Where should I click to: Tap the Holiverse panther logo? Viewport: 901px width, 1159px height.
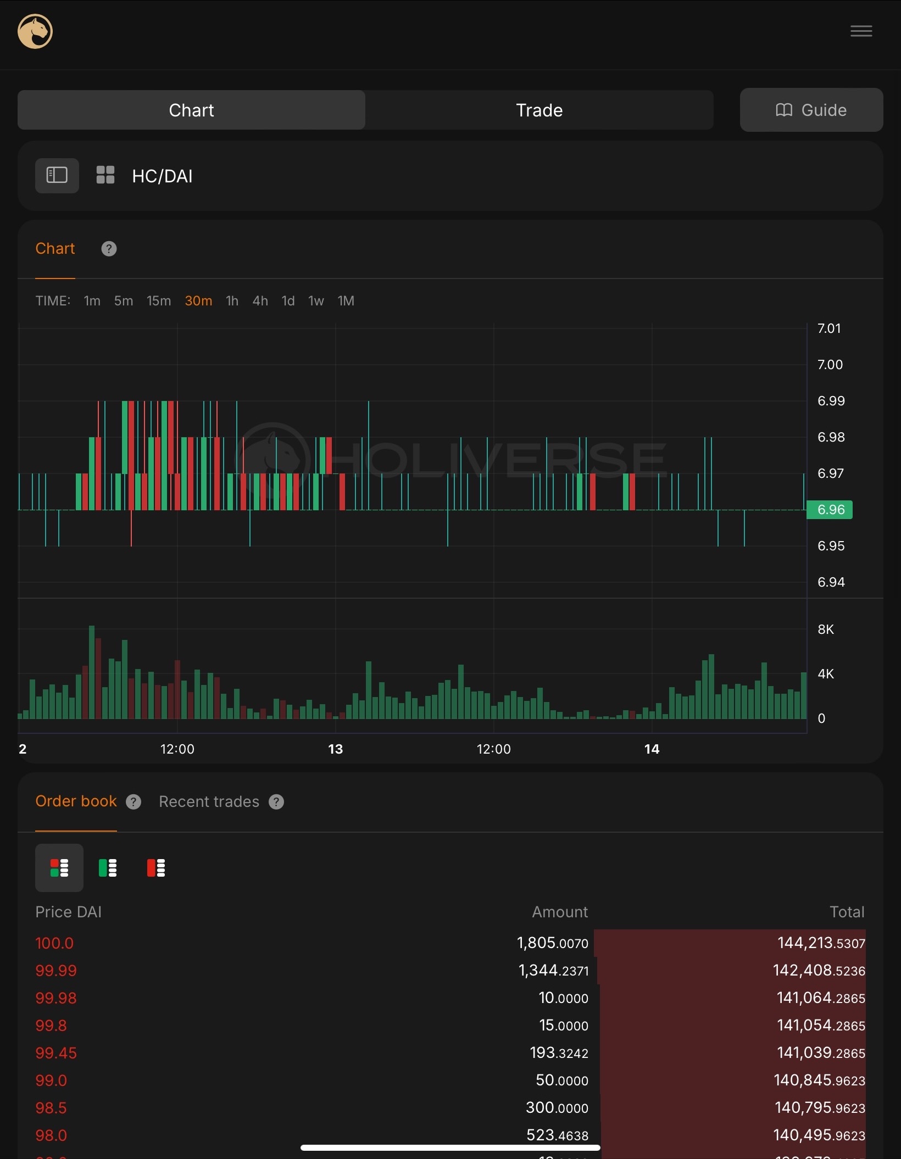click(35, 31)
